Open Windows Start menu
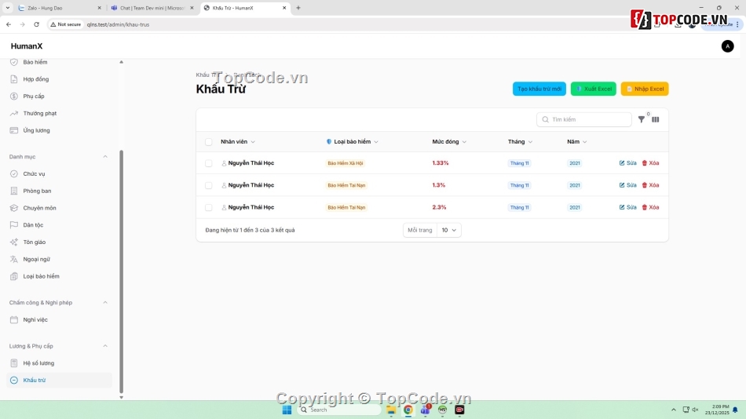Screen dimensions: 746x419 click(287, 410)
